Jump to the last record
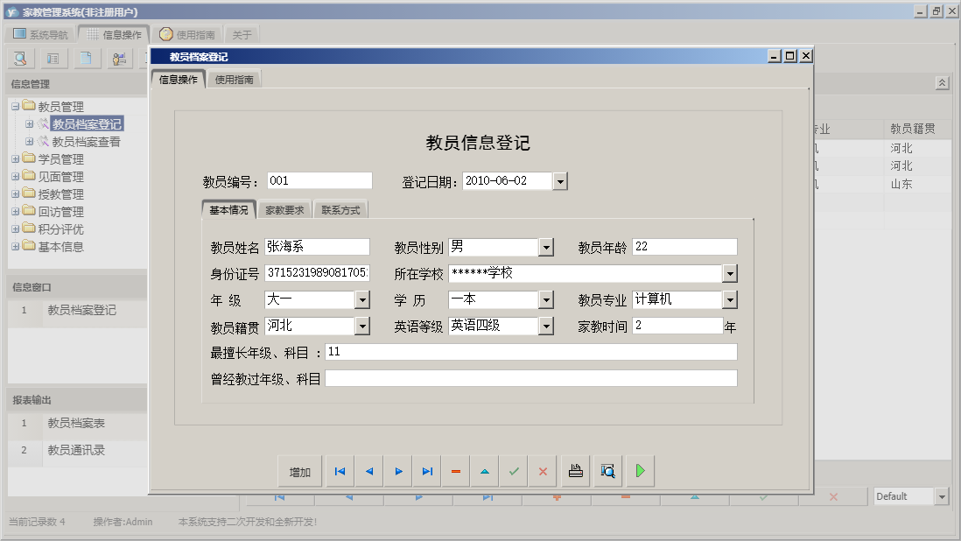 427,471
